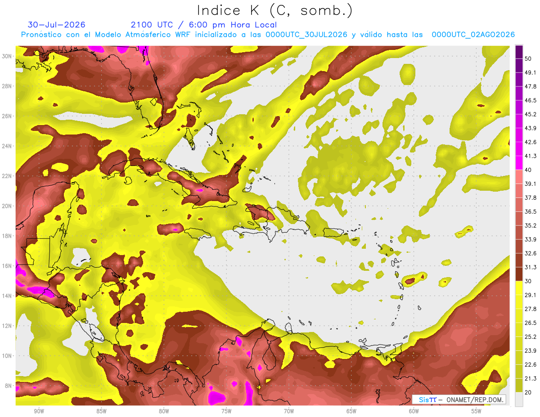Click the longitude label "60W"
This screenshot has height=417, width=540.
(x=414, y=411)
